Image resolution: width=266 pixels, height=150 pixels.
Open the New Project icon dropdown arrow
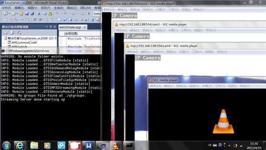pos(9,14)
